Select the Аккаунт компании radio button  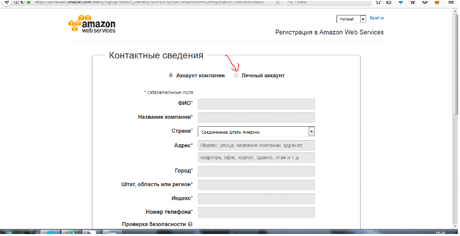[x=171, y=75]
